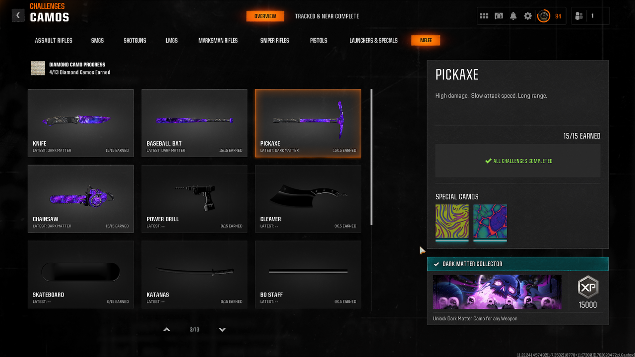Select the Pickaxe weapon card
The image size is (635, 357).
308,123
